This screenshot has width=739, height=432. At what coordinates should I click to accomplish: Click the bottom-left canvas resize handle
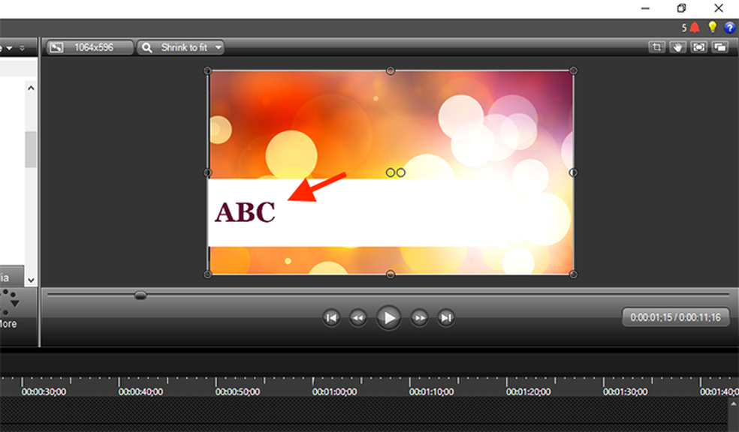pos(207,274)
